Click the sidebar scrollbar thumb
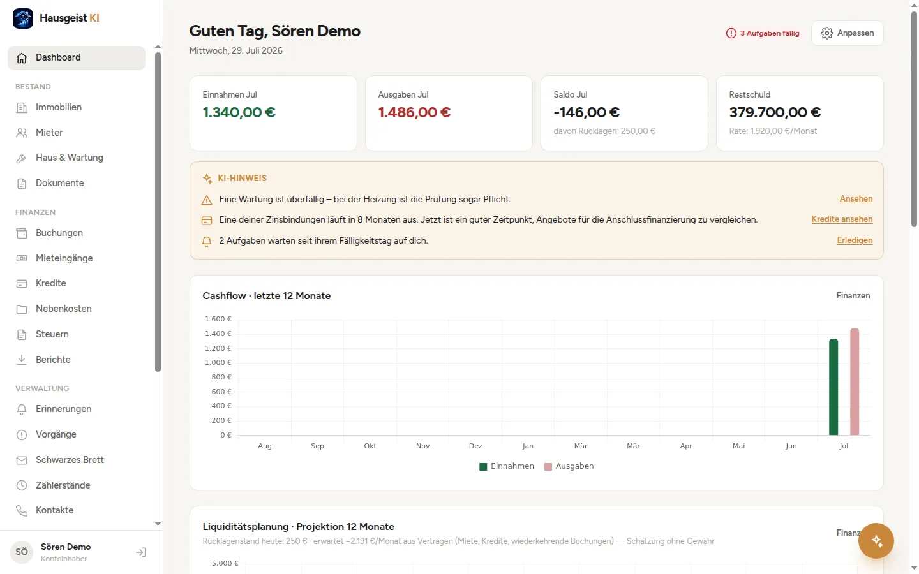 click(158, 212)
